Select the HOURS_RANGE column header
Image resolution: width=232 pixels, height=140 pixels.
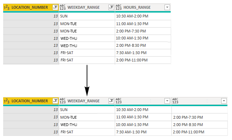[143, 7]
